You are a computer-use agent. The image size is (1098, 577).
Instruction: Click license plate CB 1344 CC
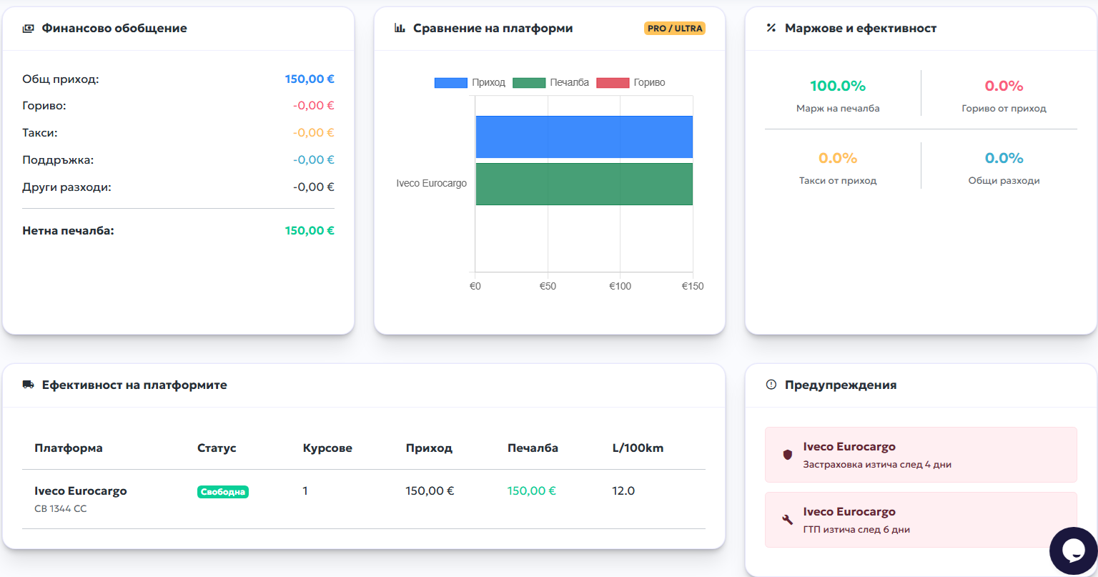pyautogui.click(x=61, y=509)
